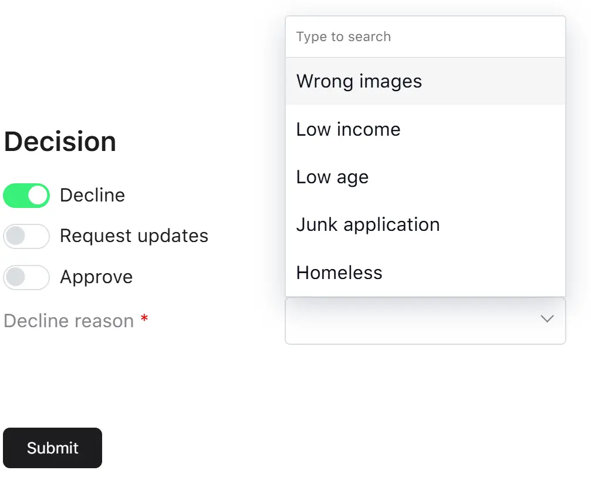This screenshot has height=477, width=591.
Task: Select the Junk application option
Action: coord(425,225)
